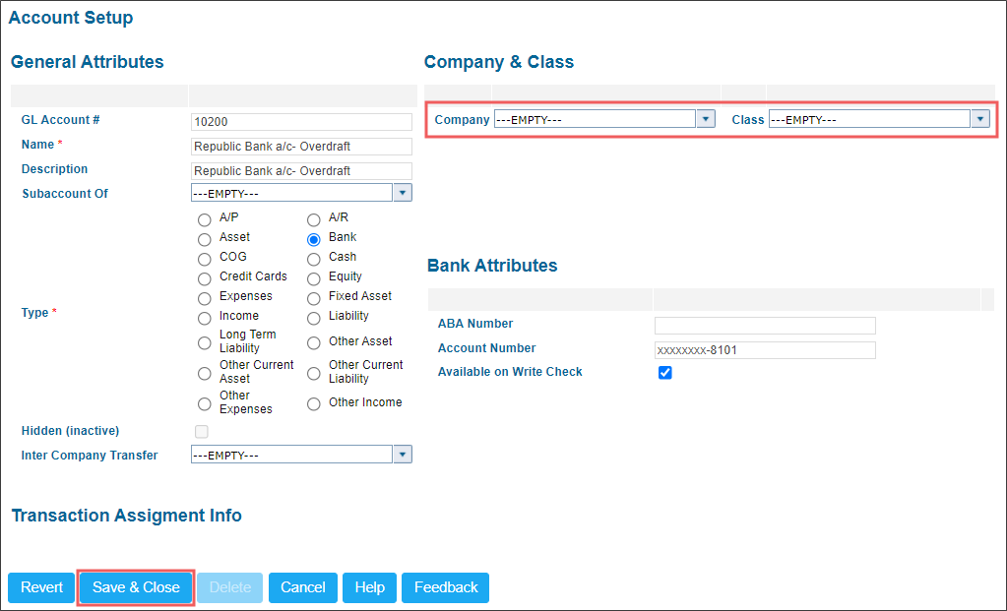Select the Equity type option
Viewport: 1007px width, 611px height.
(x=313, y=277)
